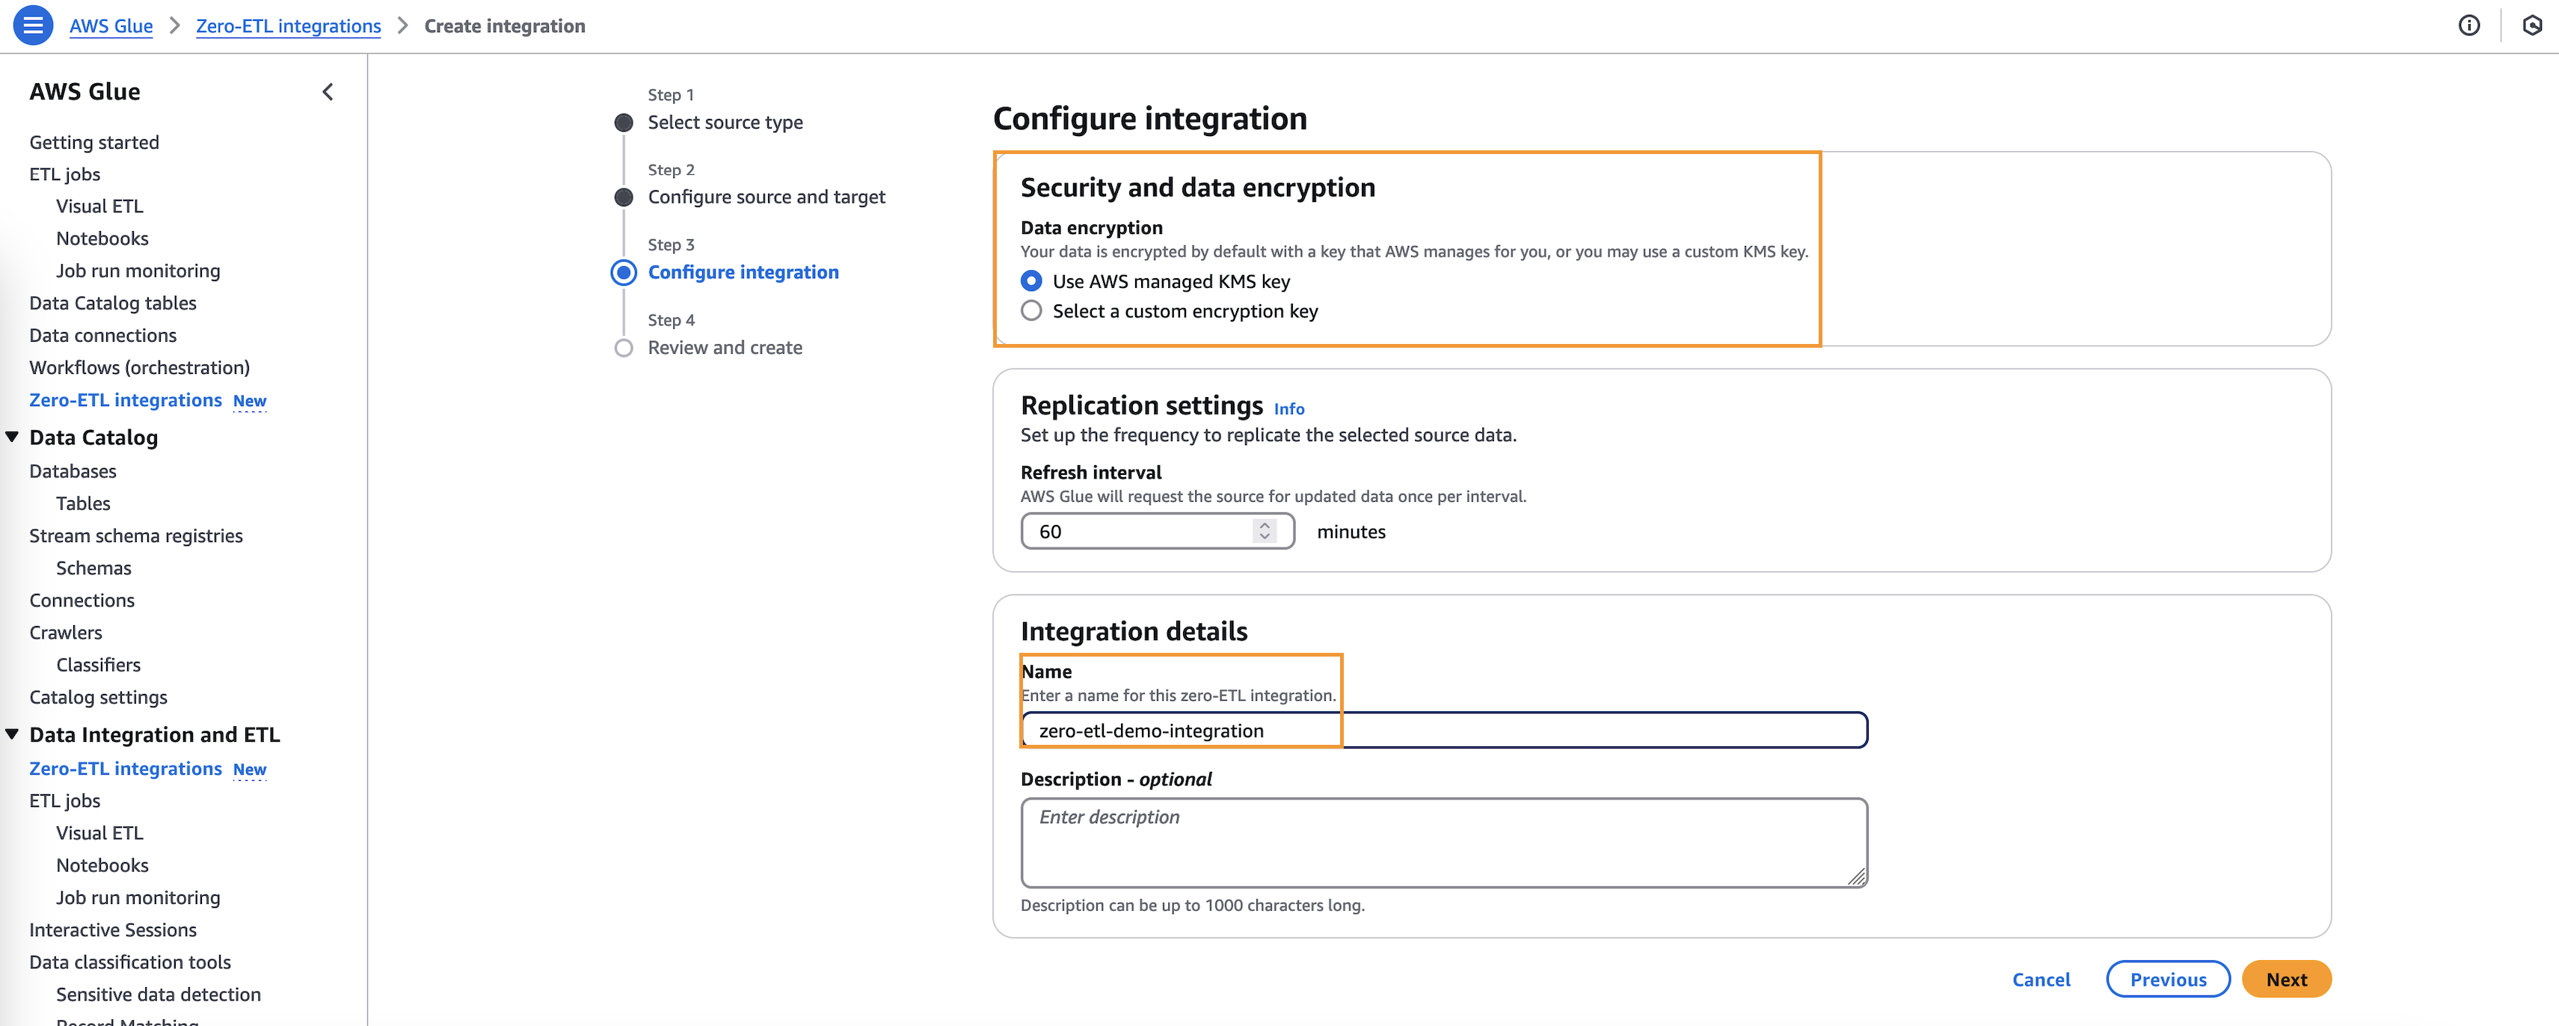2559x1026 pixels.
Task: Click the integration Name input field
Action: pos(1443,731)
